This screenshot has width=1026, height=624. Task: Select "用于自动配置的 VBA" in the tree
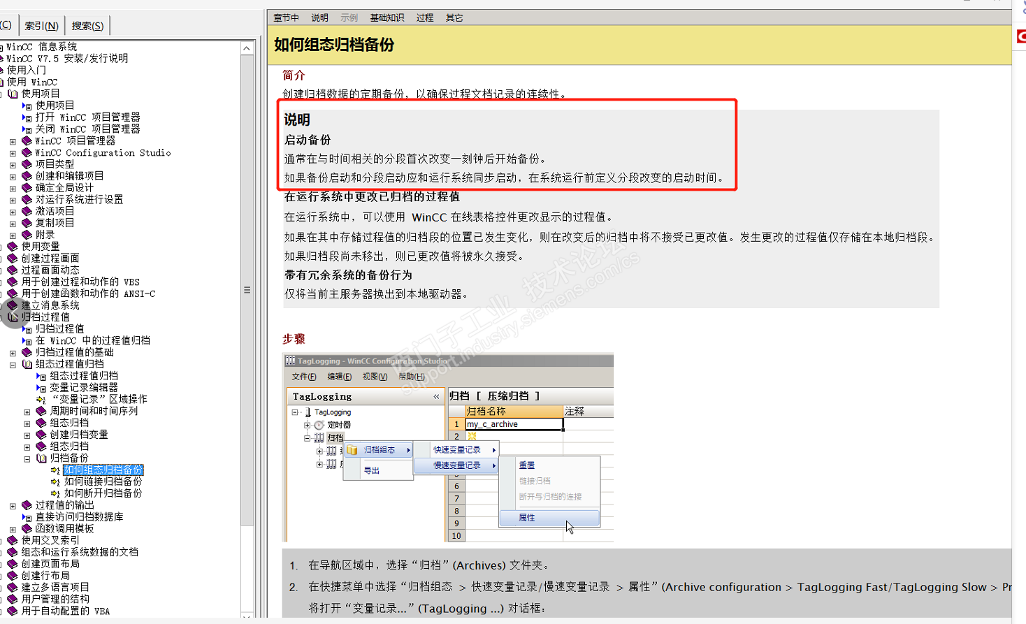click(66, 611)
